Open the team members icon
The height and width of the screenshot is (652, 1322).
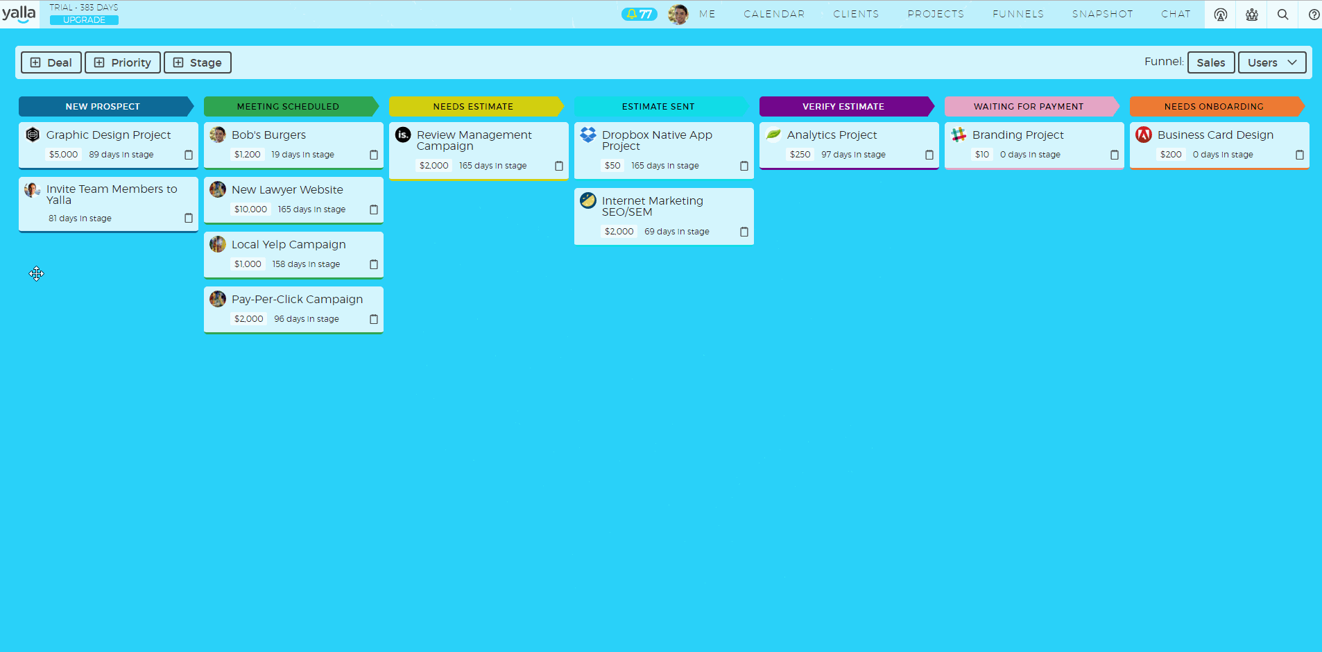click(x=1251, y=15)
